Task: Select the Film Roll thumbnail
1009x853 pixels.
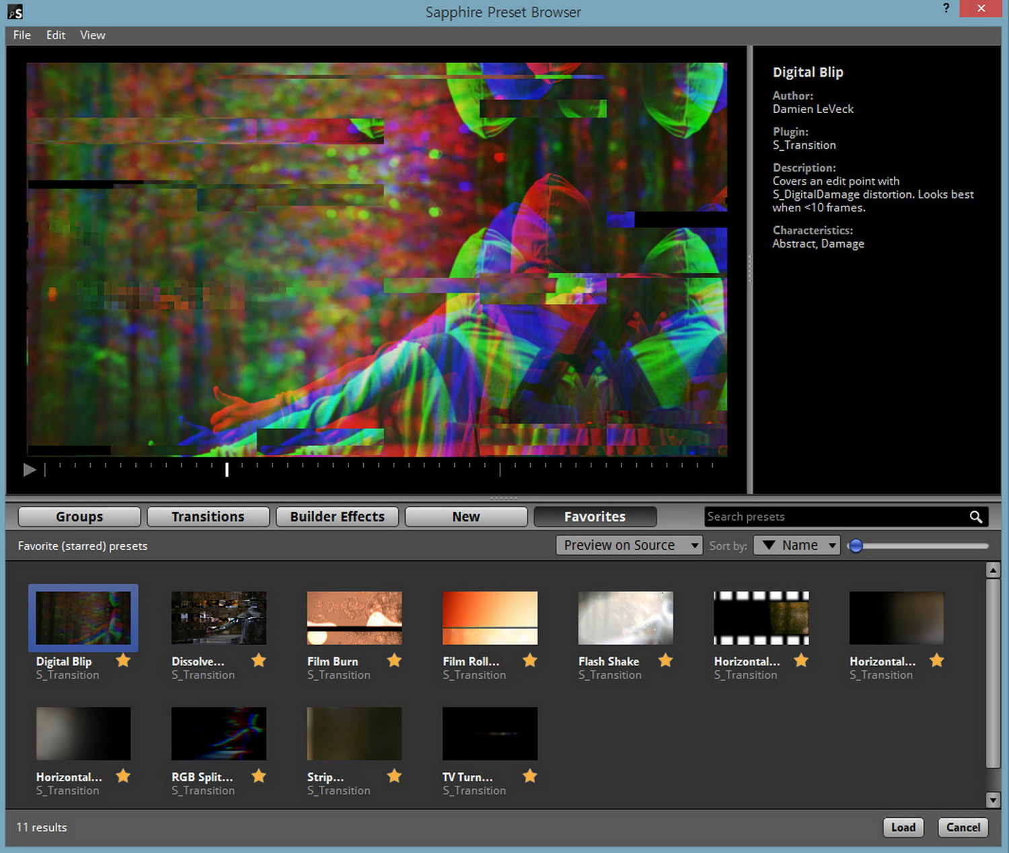Action: point(490,618)
